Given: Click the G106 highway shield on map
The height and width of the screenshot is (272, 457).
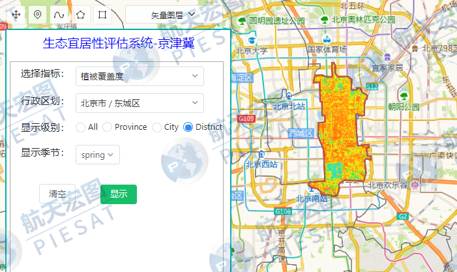Looking at the screenshot, I should 283,211.
